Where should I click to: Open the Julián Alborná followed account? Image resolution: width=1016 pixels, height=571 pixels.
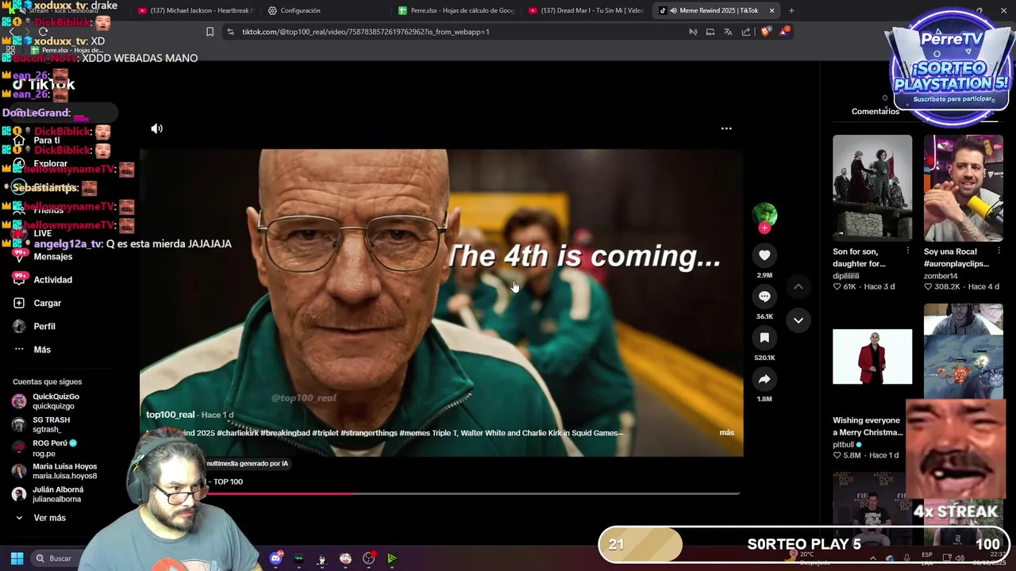point(57,494)
